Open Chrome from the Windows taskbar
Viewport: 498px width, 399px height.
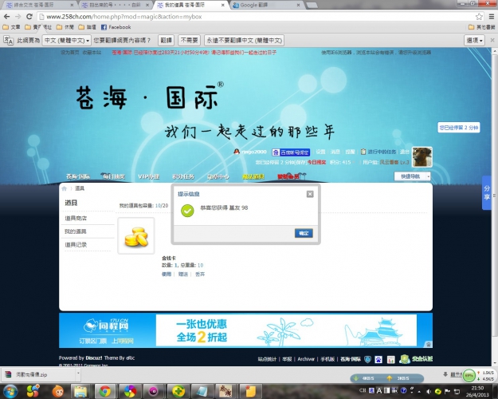(x=104, y=391)
